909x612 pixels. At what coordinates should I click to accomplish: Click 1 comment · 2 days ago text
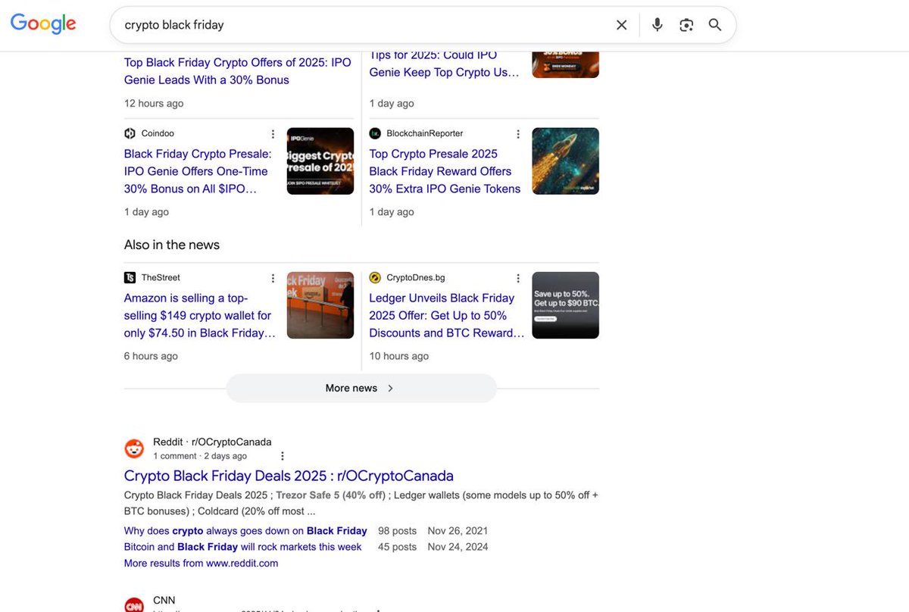(x=200, y=456)
